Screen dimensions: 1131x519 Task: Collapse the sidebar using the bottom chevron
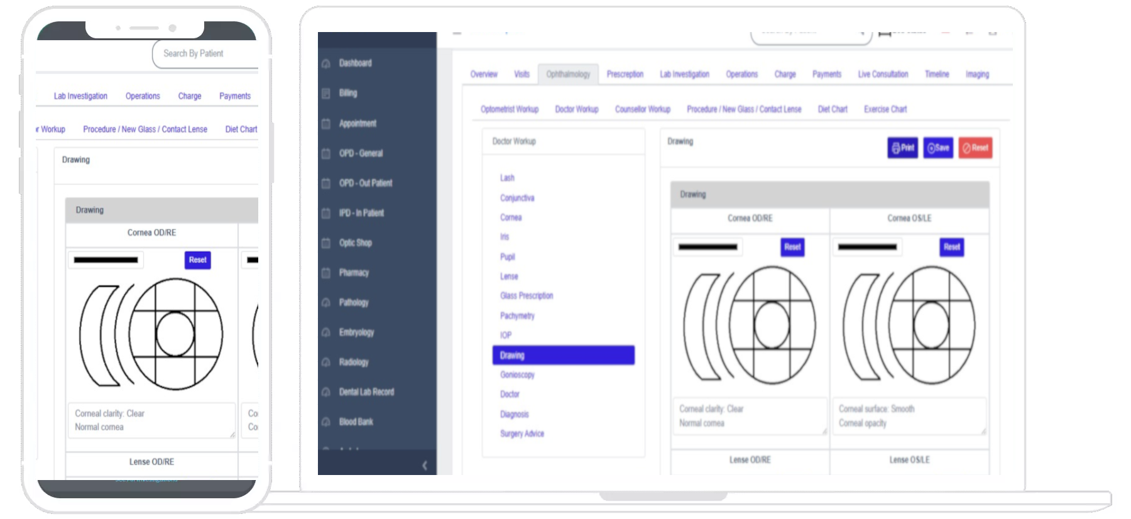point(425,465)
